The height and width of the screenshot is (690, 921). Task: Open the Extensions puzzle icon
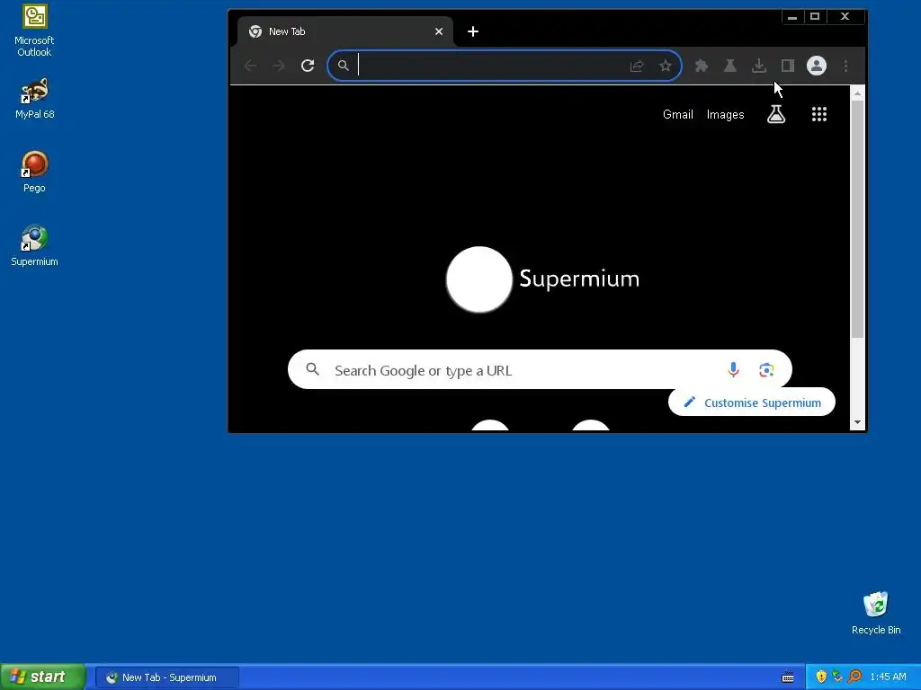tap(702, 66)
